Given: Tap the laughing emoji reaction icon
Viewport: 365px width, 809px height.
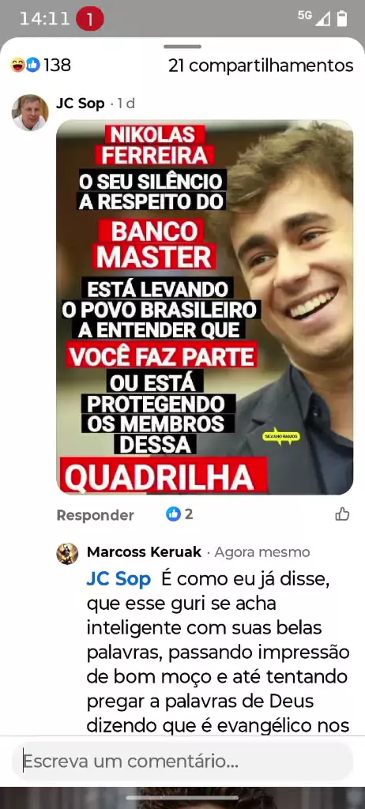Looking at the screenshot, I should pos(17,66).
